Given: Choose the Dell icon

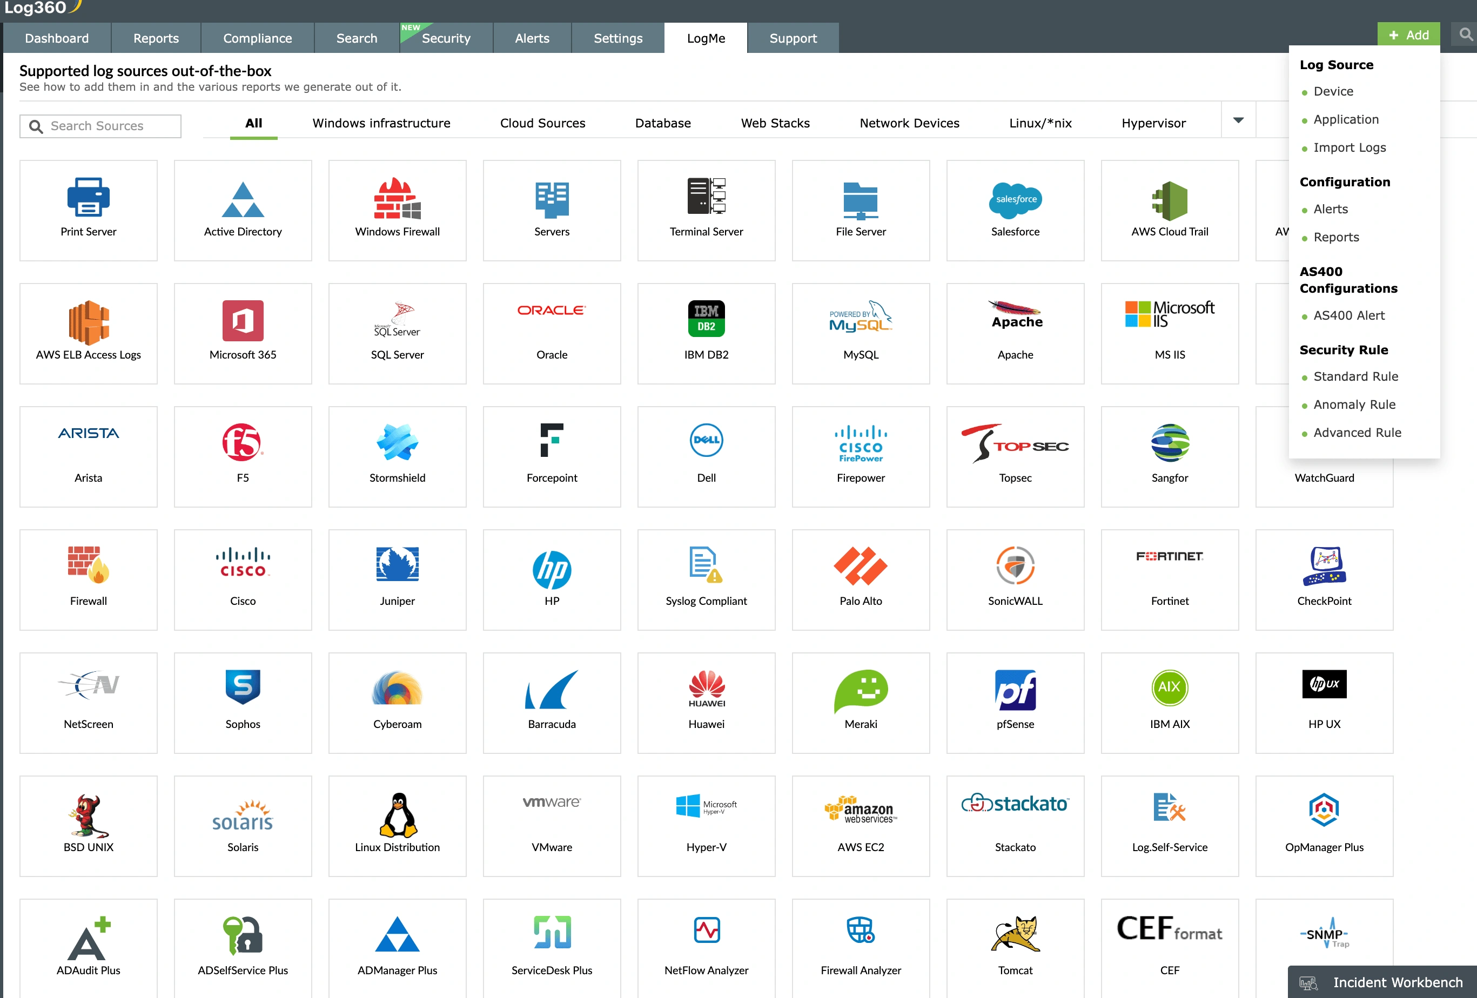Looking at the screenshot, I should [706, 440].
